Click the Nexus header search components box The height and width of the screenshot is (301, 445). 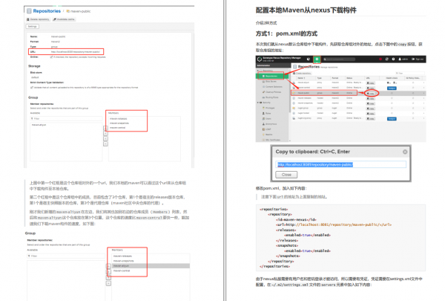[x=340, y=59]
